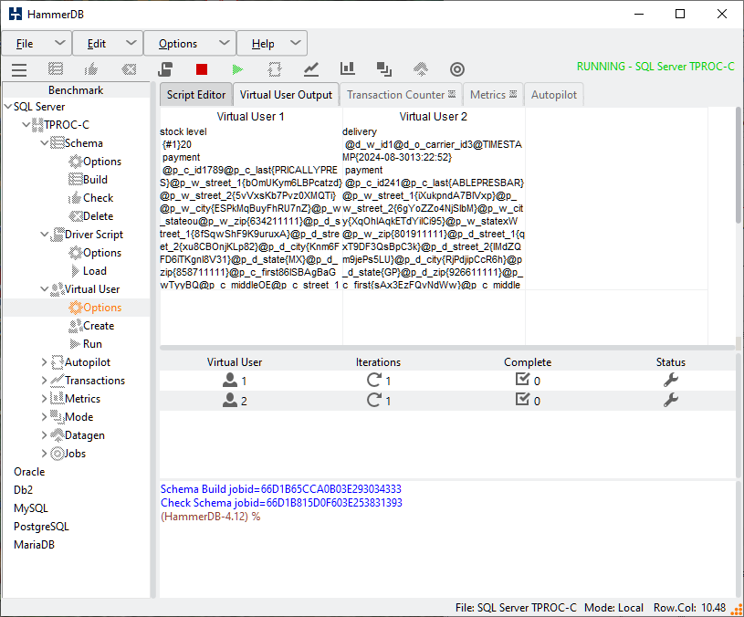Select Db2 in the benchmark tree
The image size is (744, 617).
pyautogui.click(x=23, y=490)
